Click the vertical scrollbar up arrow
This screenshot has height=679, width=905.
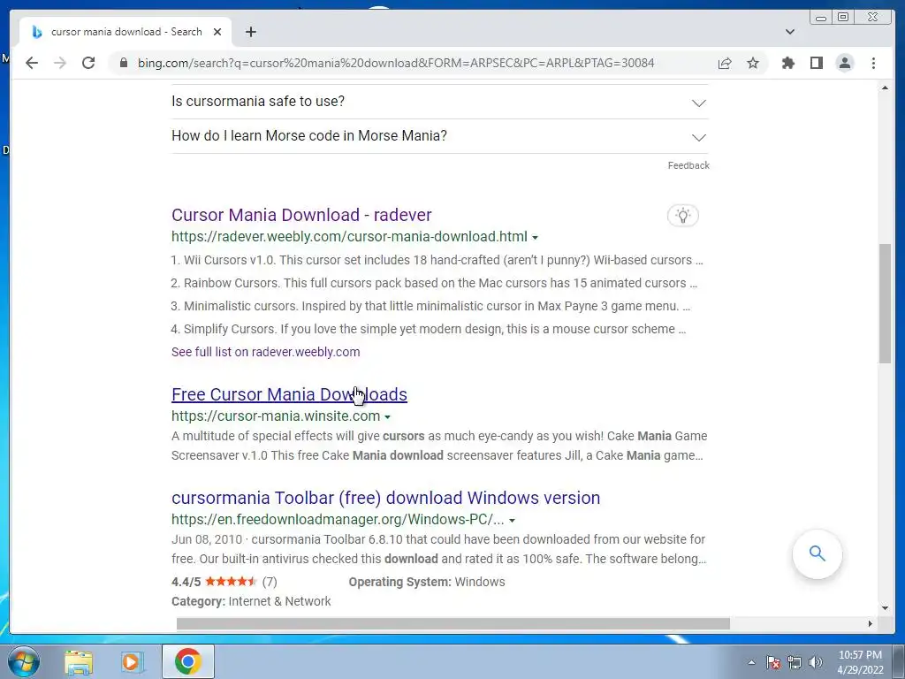885,88
